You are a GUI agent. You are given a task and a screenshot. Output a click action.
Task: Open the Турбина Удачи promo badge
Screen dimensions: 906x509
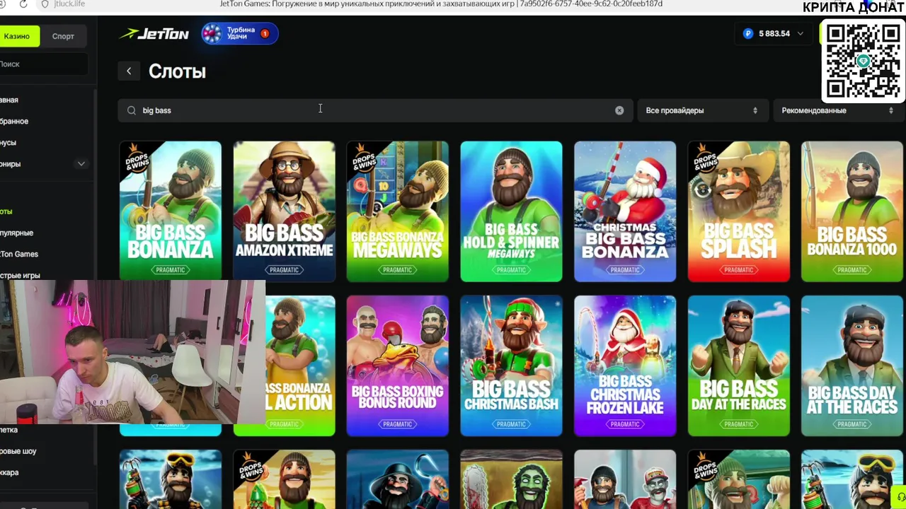[239, 33]
